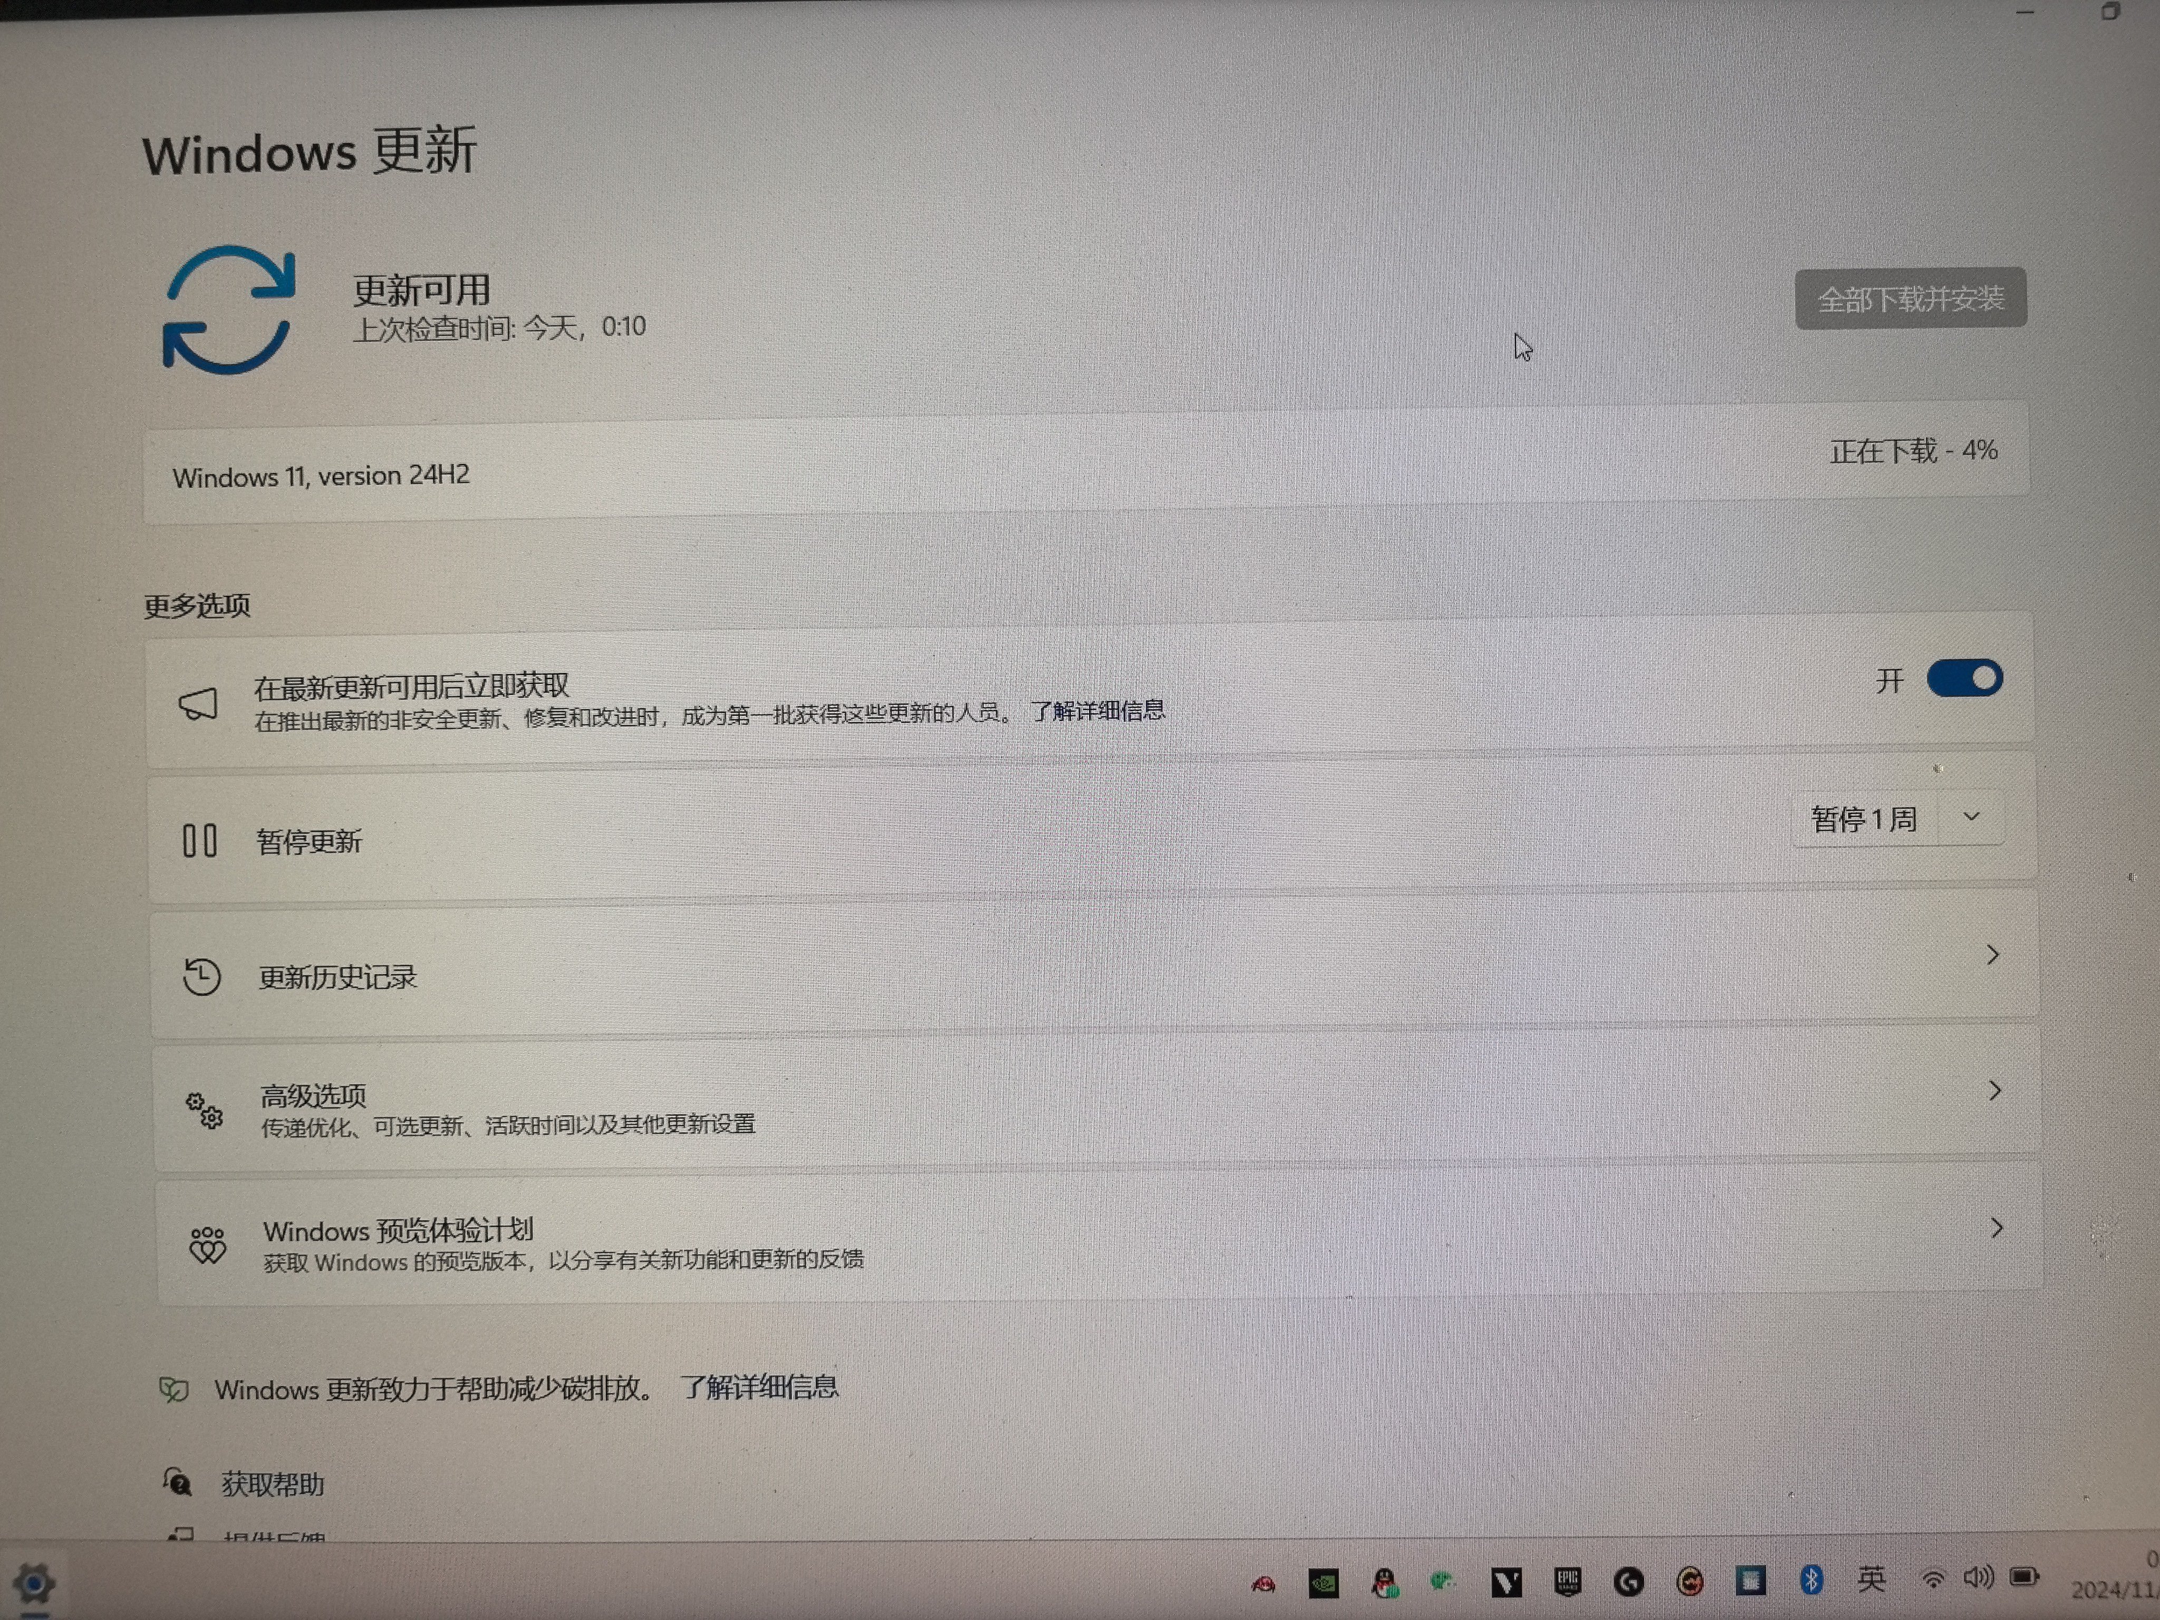Click the Windows Update sync arrows icon

(x=229, y=310)
